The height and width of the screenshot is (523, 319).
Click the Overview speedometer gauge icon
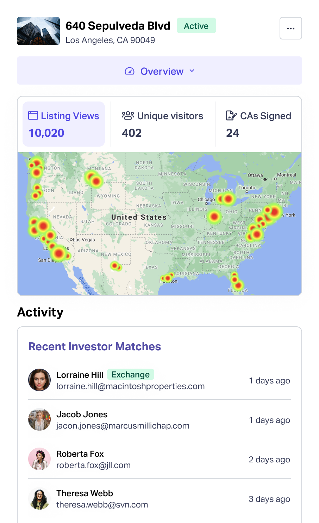click(x=130, y=71)
